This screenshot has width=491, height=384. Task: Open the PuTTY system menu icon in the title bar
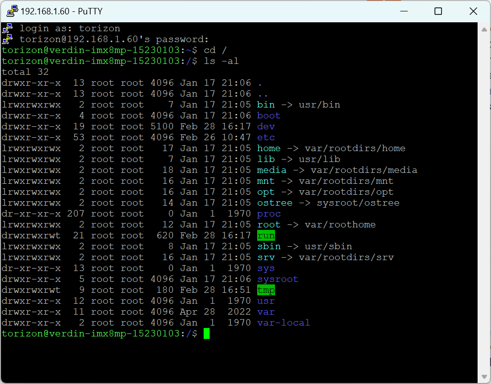click(x=12, y=11)
